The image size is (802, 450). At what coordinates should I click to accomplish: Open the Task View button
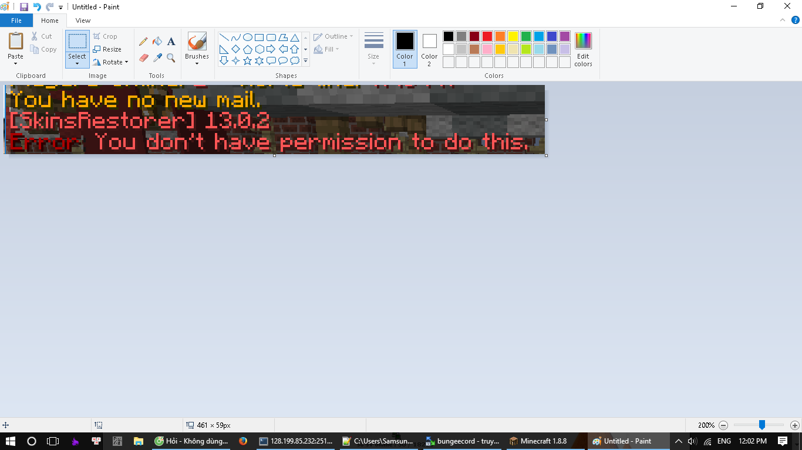tap(53, 441)
